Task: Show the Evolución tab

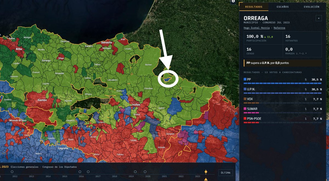Action: point(311,7)
